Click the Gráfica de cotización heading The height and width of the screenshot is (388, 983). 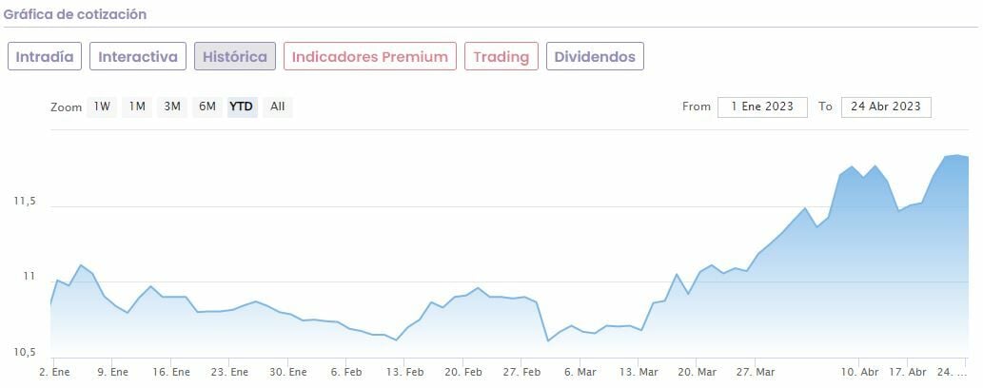point(75,14)
